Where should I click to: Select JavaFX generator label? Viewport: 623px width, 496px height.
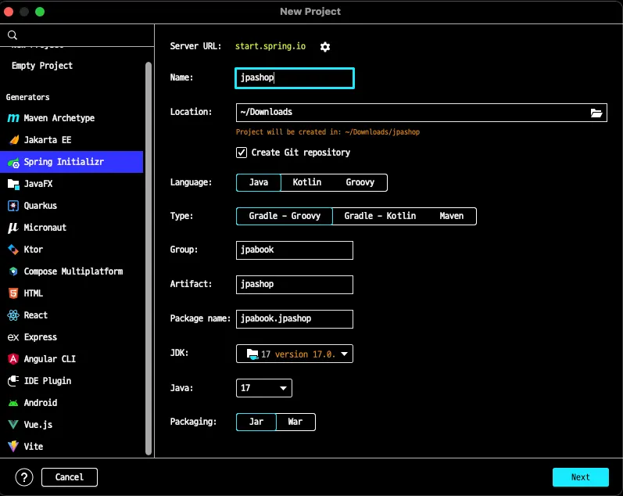[x=38, y=184]
